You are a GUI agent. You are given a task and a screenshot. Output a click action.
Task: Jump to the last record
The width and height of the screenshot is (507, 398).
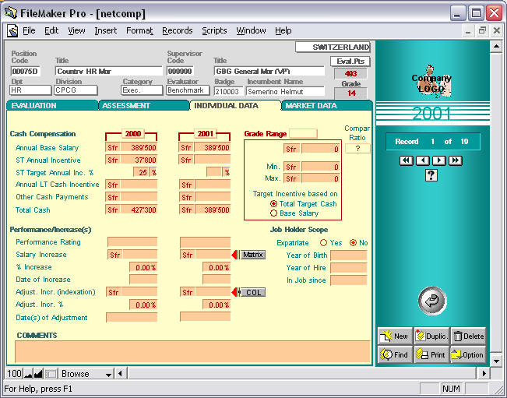(x=456, y=160)
